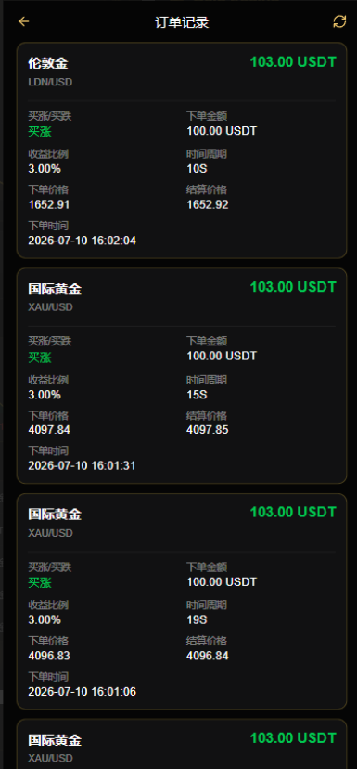Select the 15S time period value
The width and height of the screenshot is (357, 769).
pos(197,395)
